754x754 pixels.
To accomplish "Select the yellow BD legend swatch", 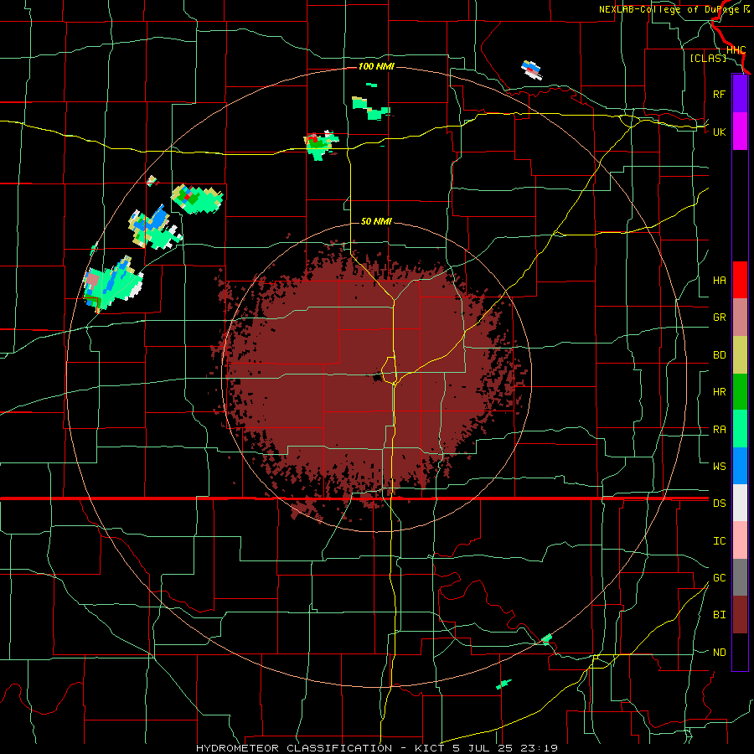I will point(740,355).
